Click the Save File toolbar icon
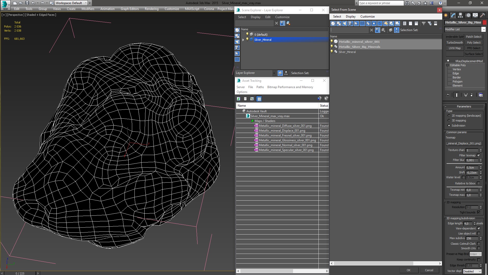The image size is (488, 275). coord(27,3)
